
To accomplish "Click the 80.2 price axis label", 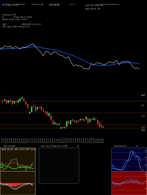I will coord(143,105).
